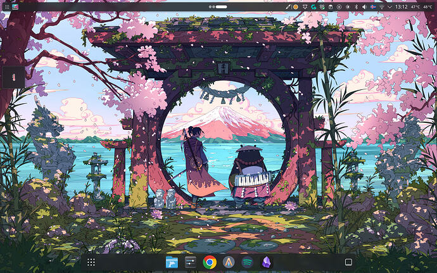Launch System Settings from the dock
437x273 pixels.
point(191,262)
